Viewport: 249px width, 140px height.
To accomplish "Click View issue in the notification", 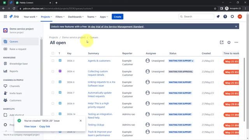I will coord(30,126).
